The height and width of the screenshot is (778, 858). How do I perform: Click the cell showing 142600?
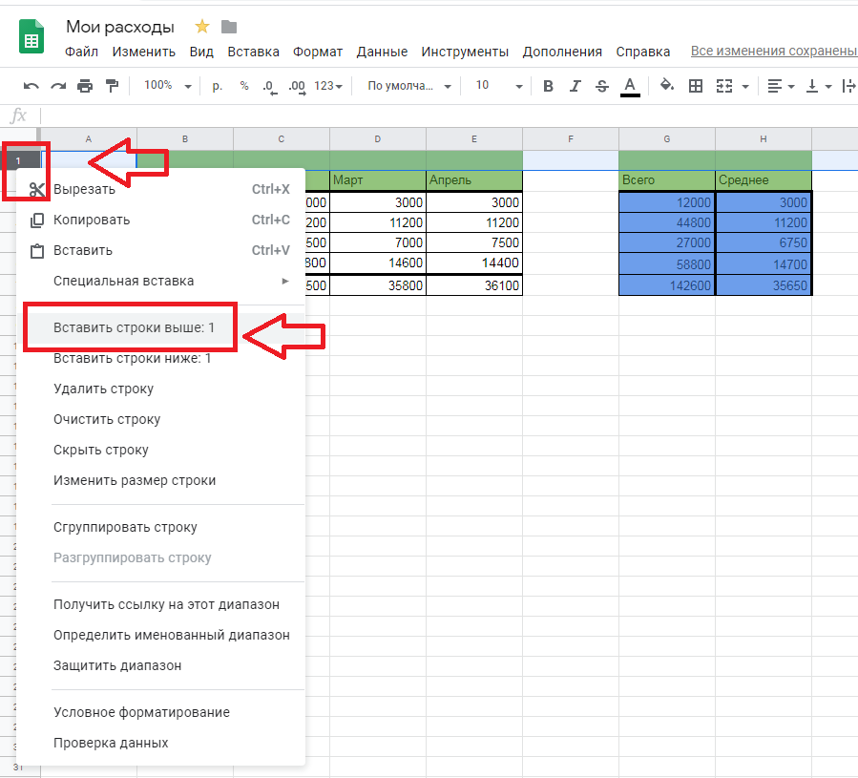click(667, 285)
